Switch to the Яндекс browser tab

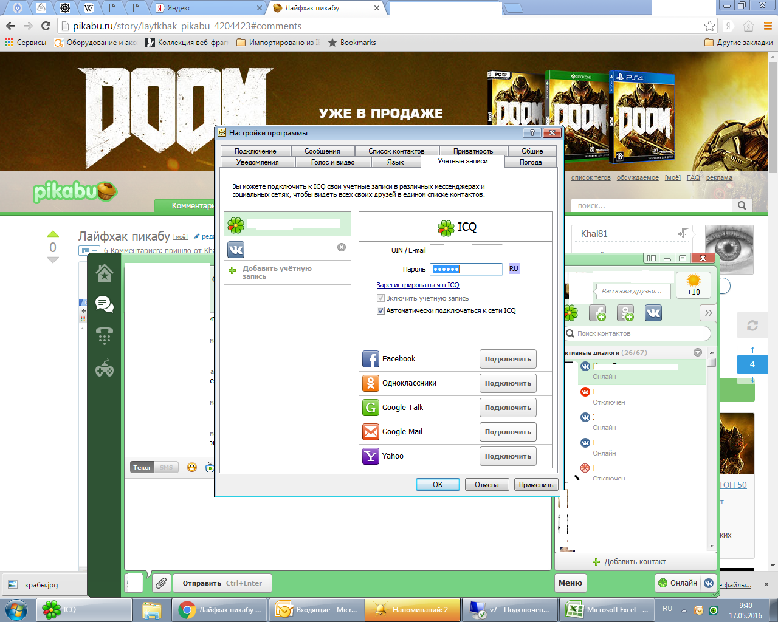click(208, 8)
